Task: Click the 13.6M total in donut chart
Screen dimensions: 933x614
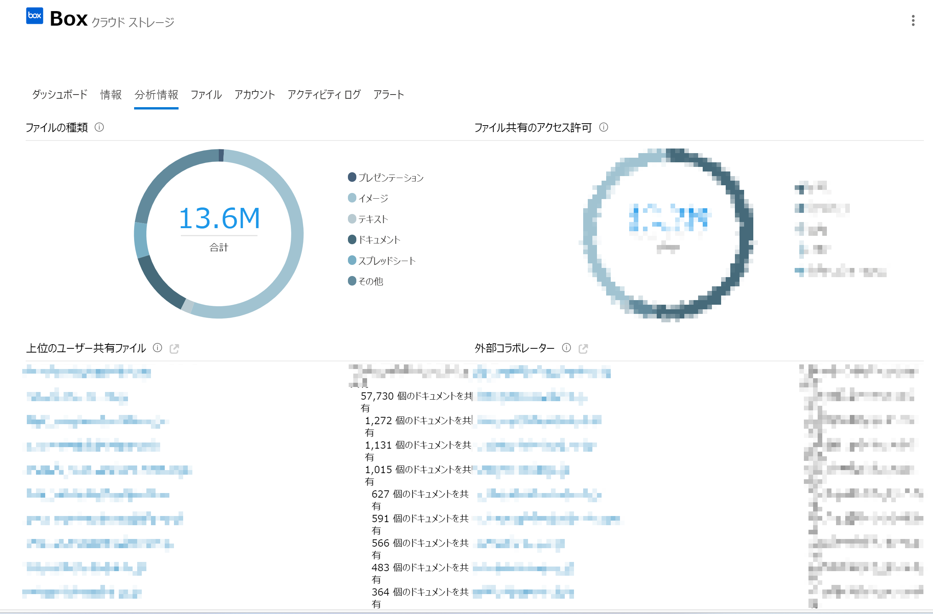Action: pos(219,219)
